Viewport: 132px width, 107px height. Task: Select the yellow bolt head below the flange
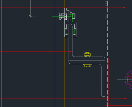click(x=88, y=65)
